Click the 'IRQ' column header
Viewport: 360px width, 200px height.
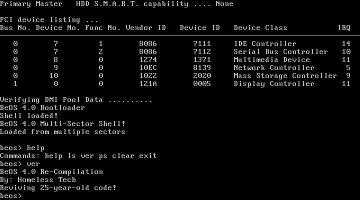[344, 28]
